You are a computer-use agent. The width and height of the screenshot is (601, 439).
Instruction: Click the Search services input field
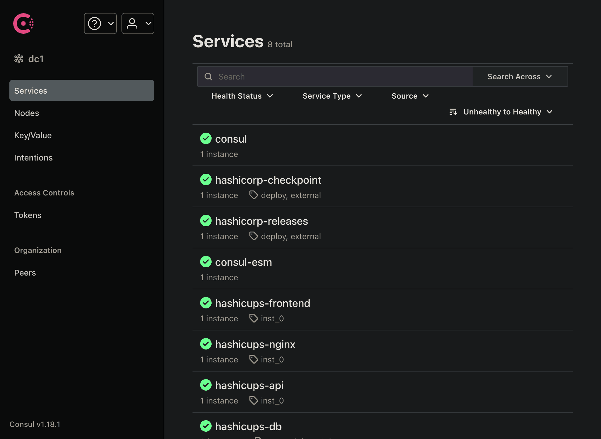coord(335,76)
